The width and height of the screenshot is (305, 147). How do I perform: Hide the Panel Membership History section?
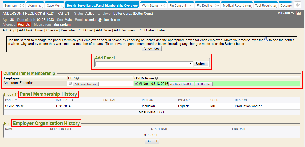click(x=11, y=95)
